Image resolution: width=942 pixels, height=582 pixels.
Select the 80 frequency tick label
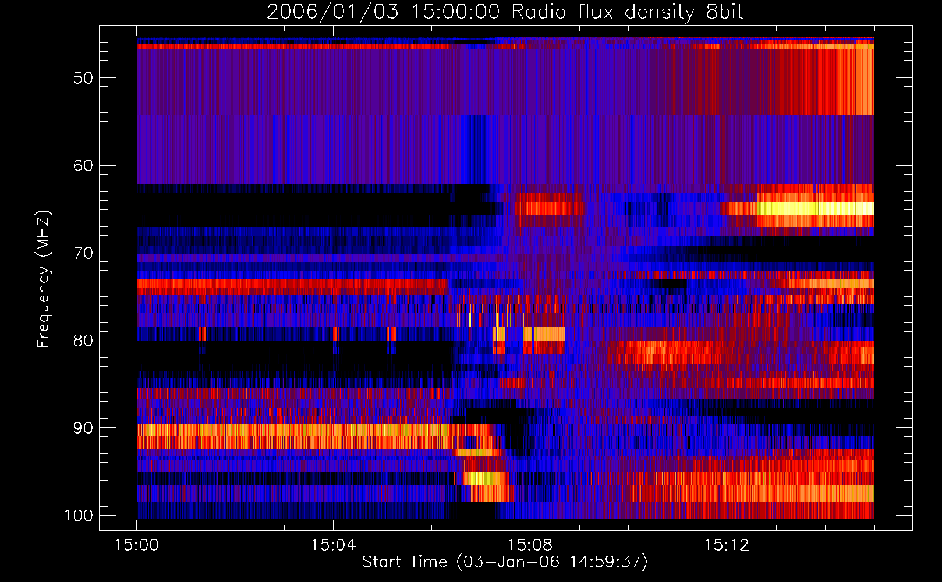click(83, 340)
